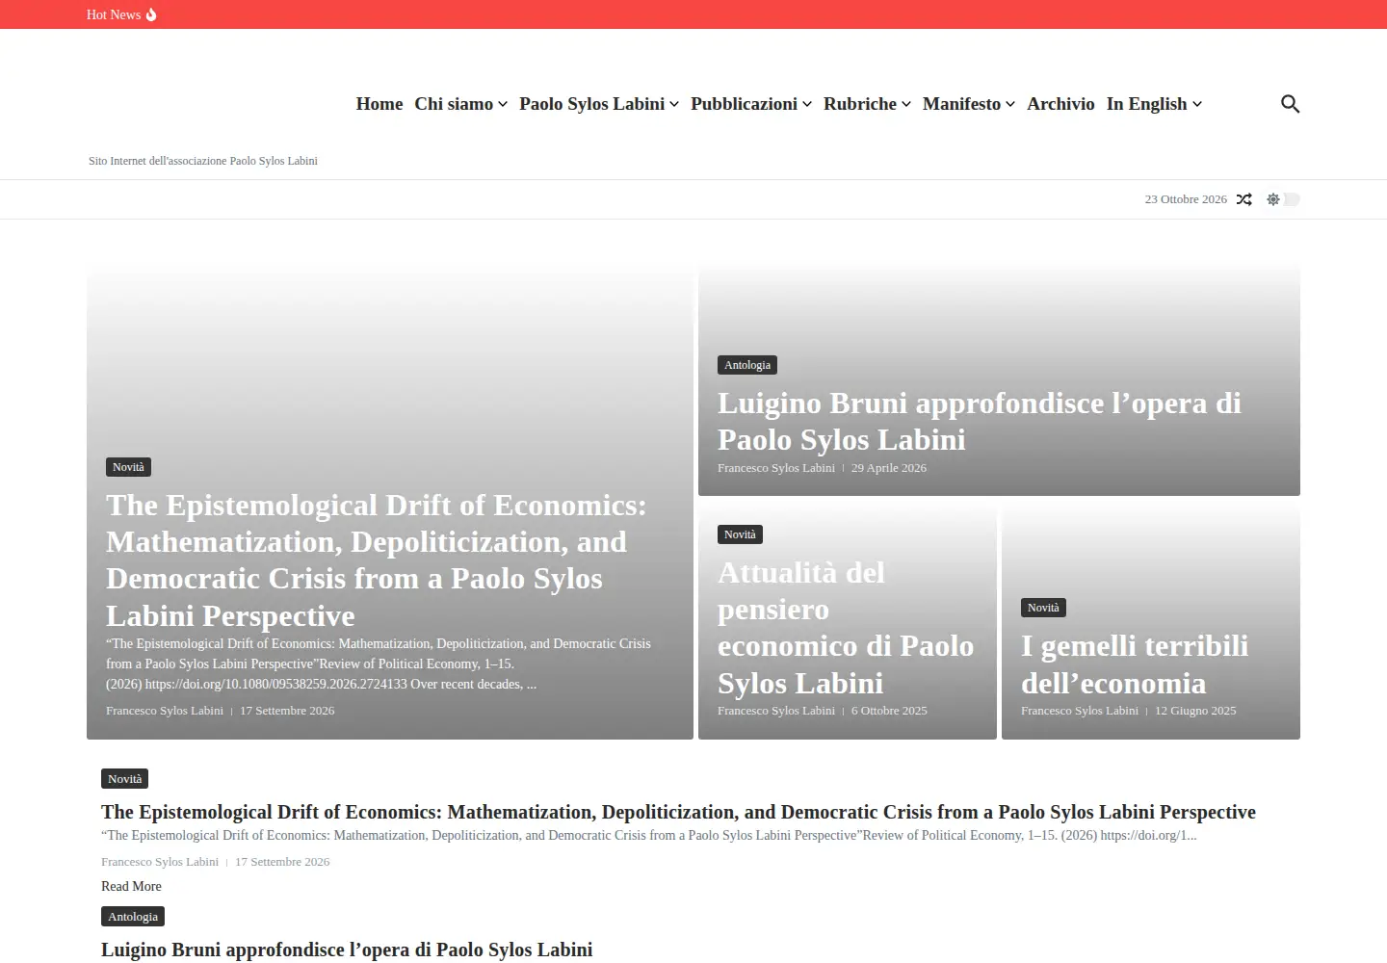
Task: Toggle the dark mode switch
Action: (1283, 199)
